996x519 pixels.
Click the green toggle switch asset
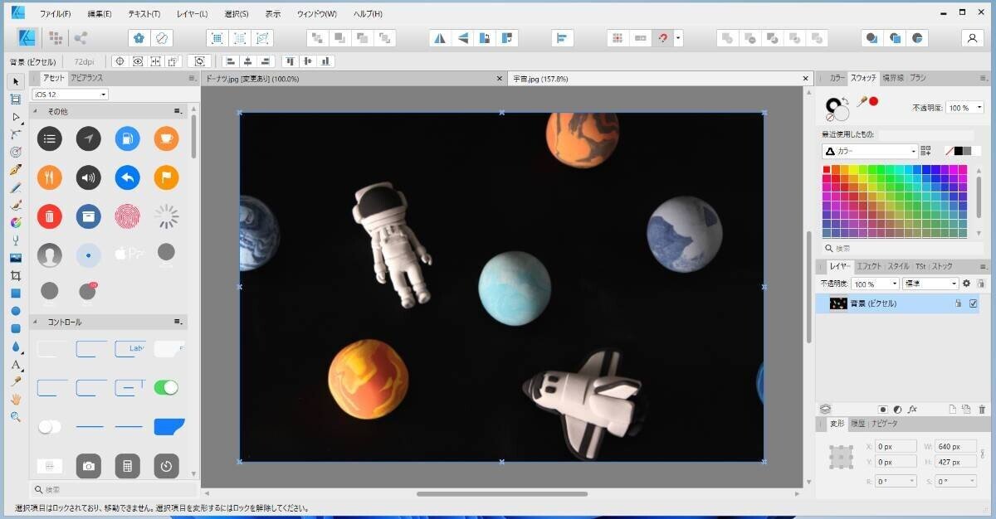166,387
